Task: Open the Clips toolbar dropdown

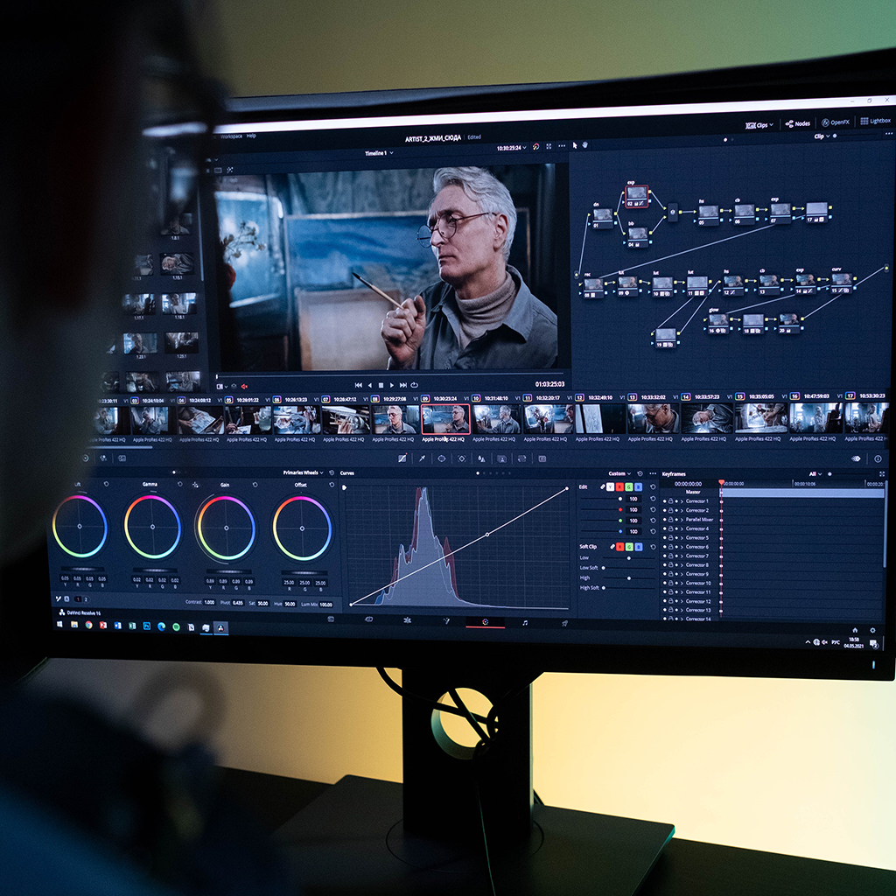Action: click(759, 125)
